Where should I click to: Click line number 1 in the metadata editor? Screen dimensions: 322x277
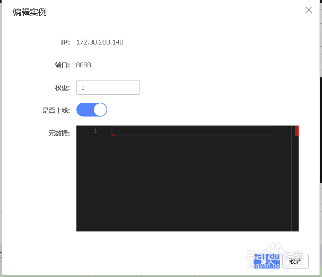click(95, 131)
